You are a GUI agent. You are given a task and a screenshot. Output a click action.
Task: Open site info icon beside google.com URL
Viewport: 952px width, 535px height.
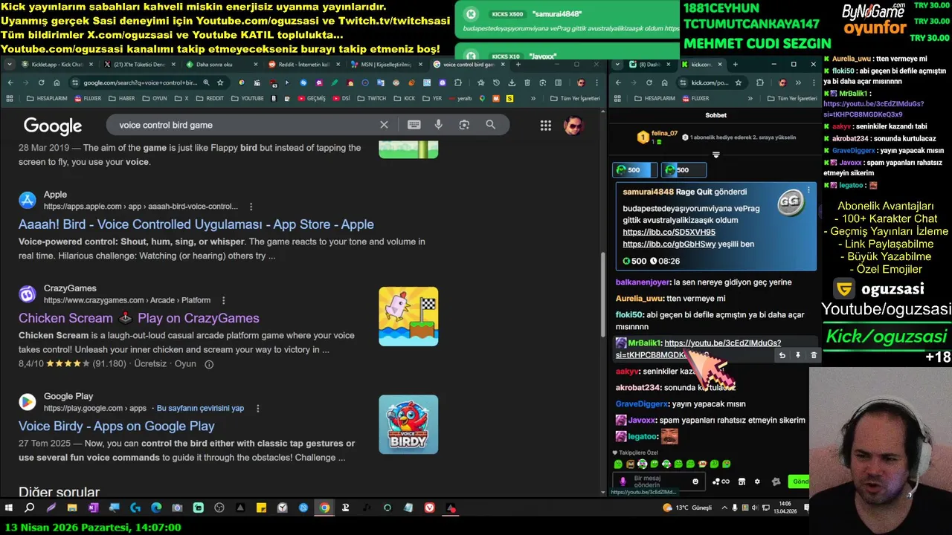click(x=75, y=82)
